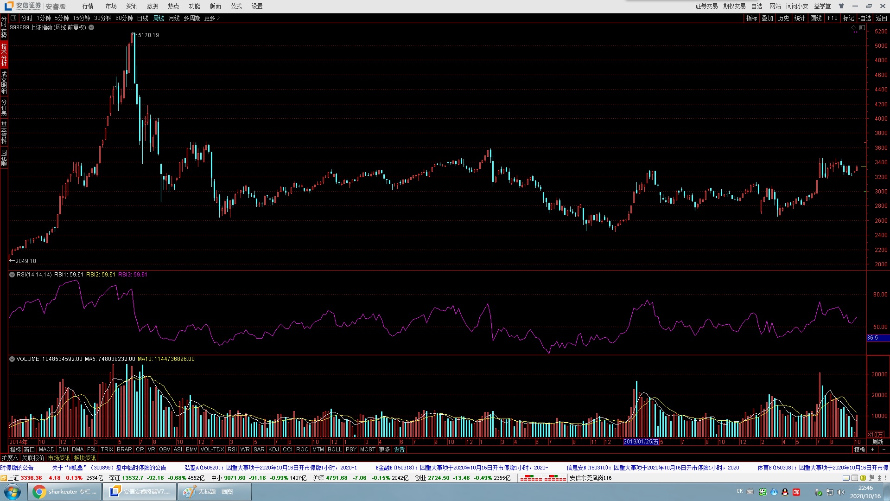Expand the 扩展 panel at bottom left
Screen dimensions: 890x501
10,458
